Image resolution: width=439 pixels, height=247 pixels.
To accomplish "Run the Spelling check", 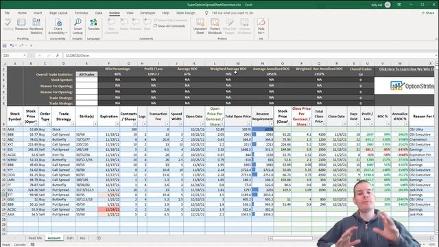I will click(x=8, y=25).
